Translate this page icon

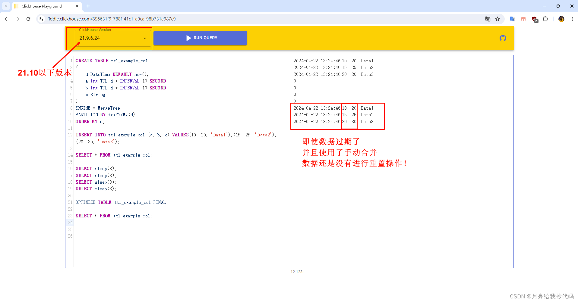(x=488, y=19)
